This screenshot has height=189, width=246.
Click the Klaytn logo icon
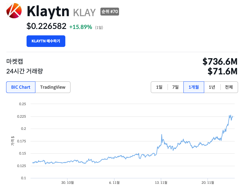pyautogui.click(x=14, y=11)
